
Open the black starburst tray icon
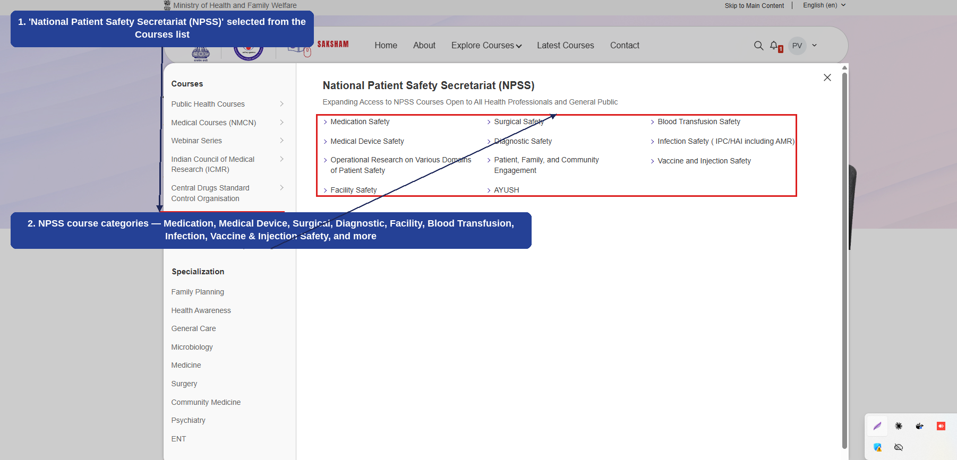(899, 426)
